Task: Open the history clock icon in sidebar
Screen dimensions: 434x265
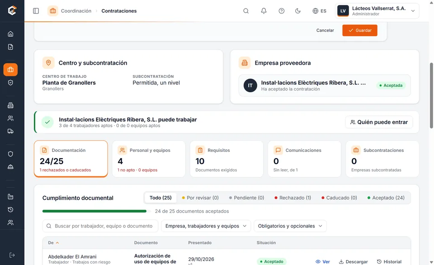Action: (x=10, y=210)
